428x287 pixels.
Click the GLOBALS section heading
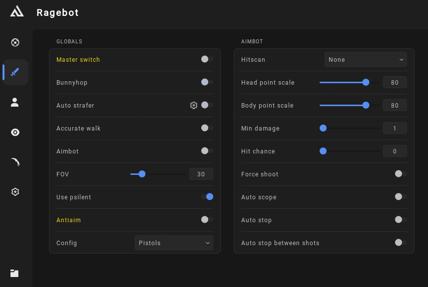(69, 41)
